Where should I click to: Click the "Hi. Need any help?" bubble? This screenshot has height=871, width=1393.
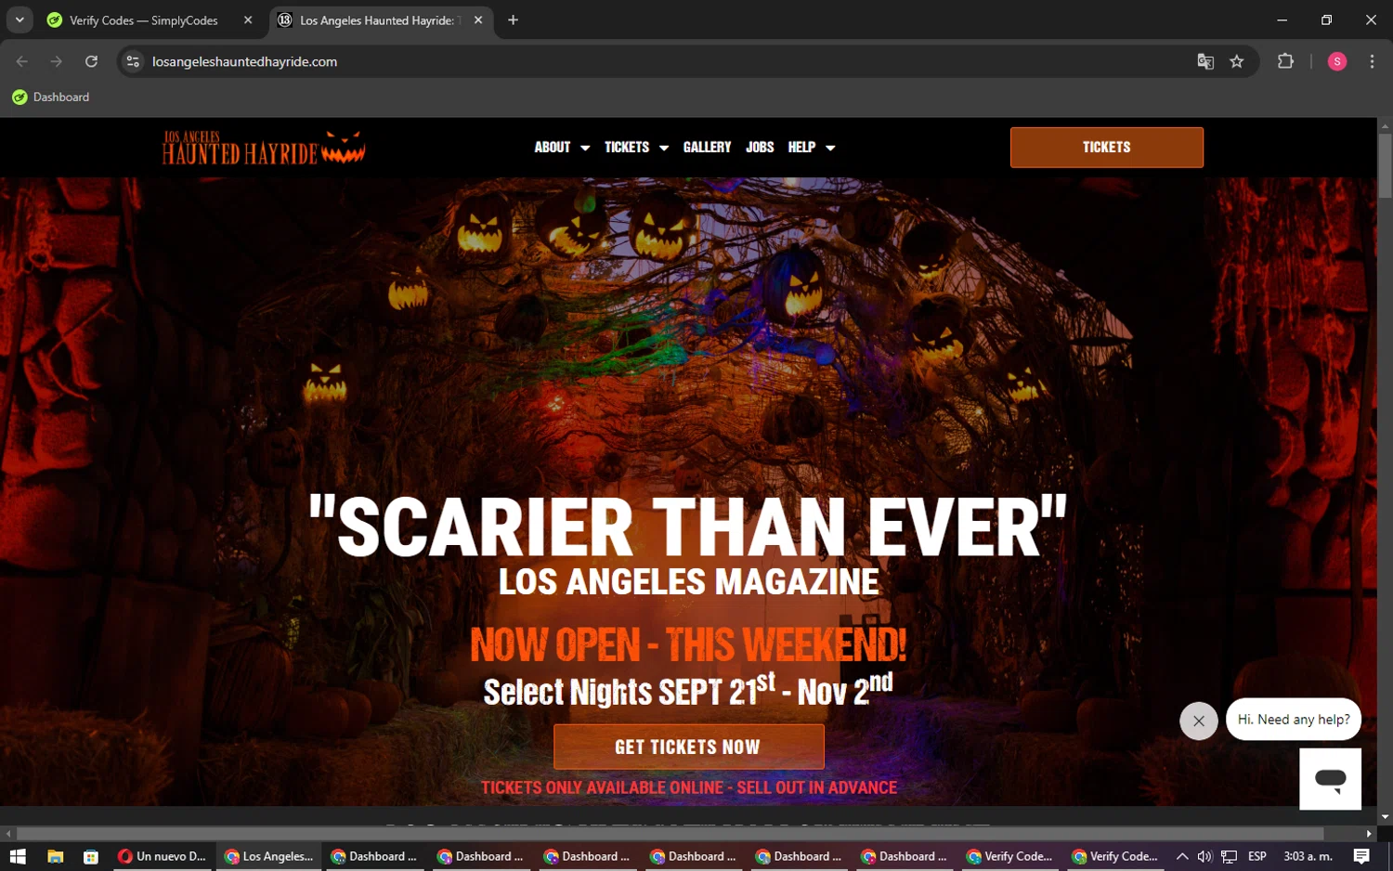1294,720
